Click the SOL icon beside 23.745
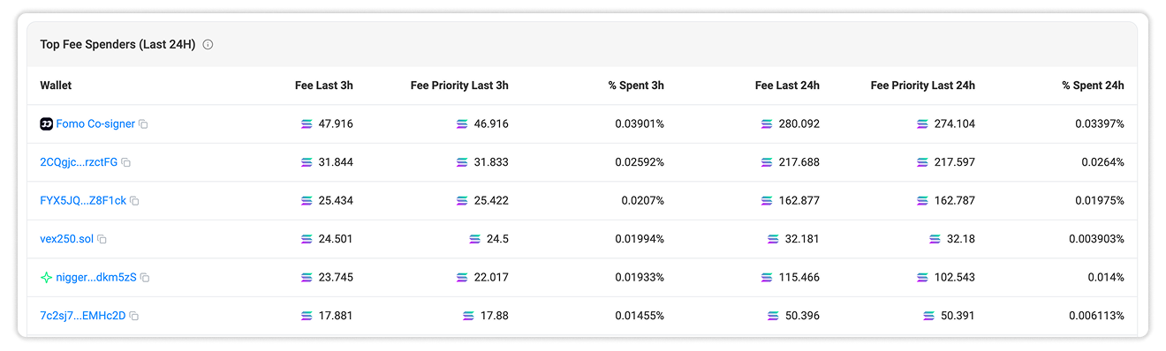Screen dimensions: 1166x351 coord(307,277)
